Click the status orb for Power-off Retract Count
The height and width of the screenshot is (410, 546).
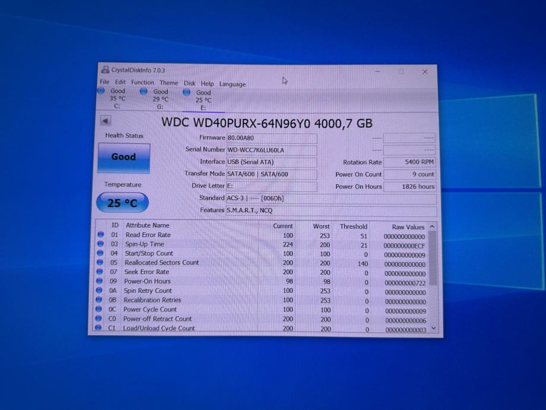click(x=99, y=318)
